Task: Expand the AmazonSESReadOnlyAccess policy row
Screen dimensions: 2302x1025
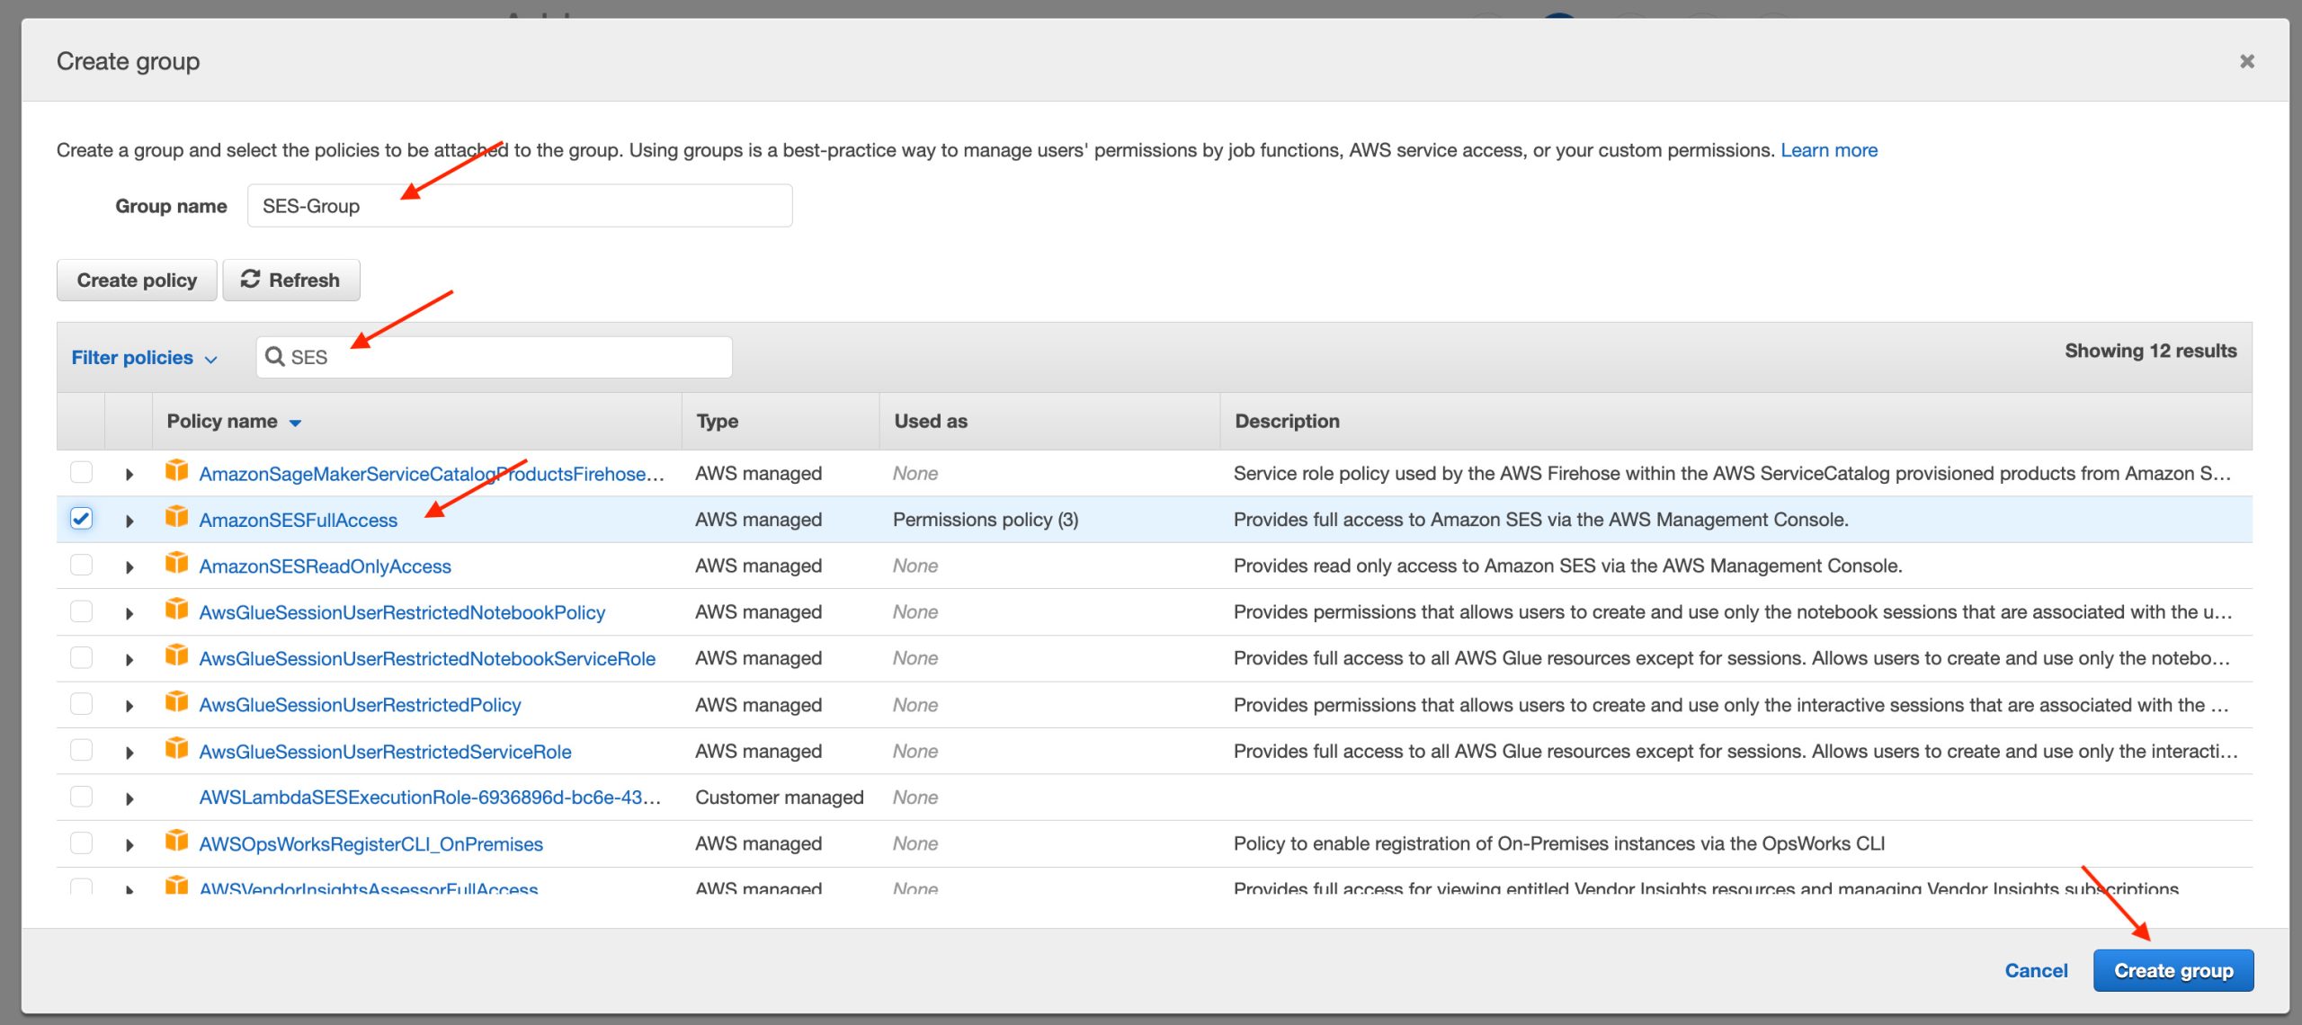Action: (129, 567)
